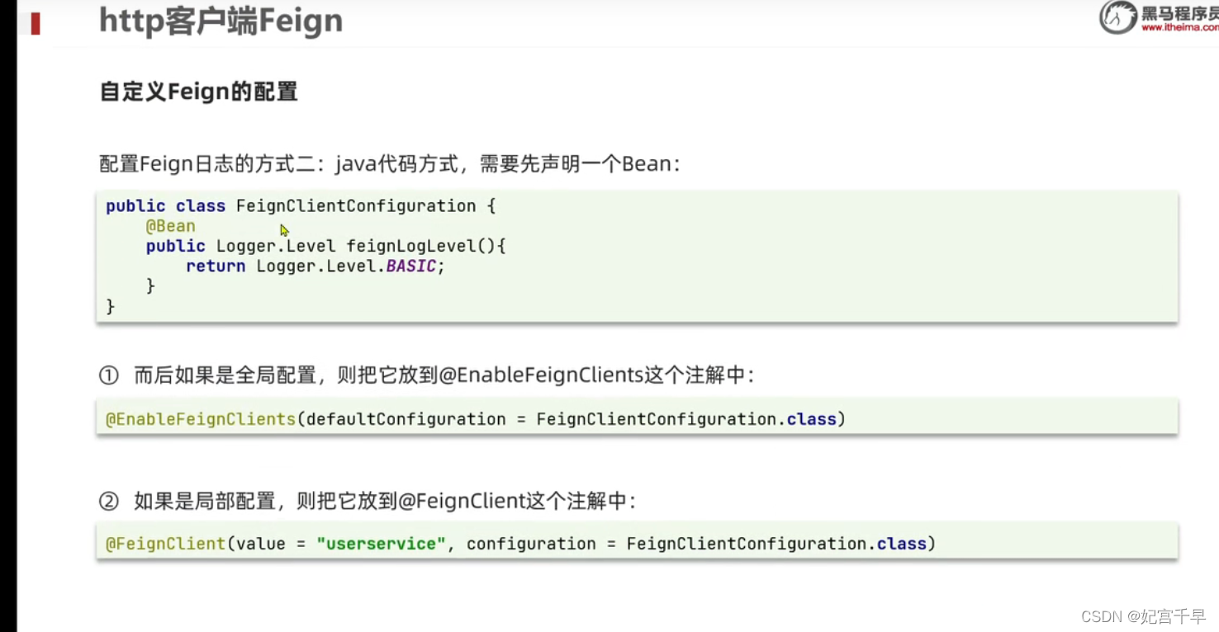This screenshot has width=1219, height=632.
Task: Click the www.itheima.com url text
Action: pyautogui.click(x=1180, y=27)
